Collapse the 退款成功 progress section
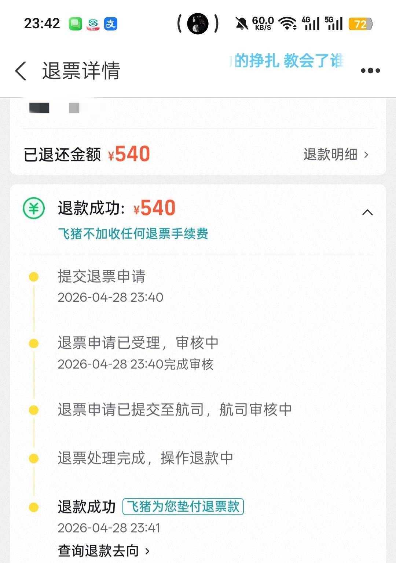 pos(367,212)
